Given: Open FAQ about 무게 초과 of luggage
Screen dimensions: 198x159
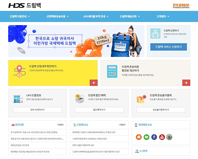Looking at the screenshot, I should pos(96,152).
